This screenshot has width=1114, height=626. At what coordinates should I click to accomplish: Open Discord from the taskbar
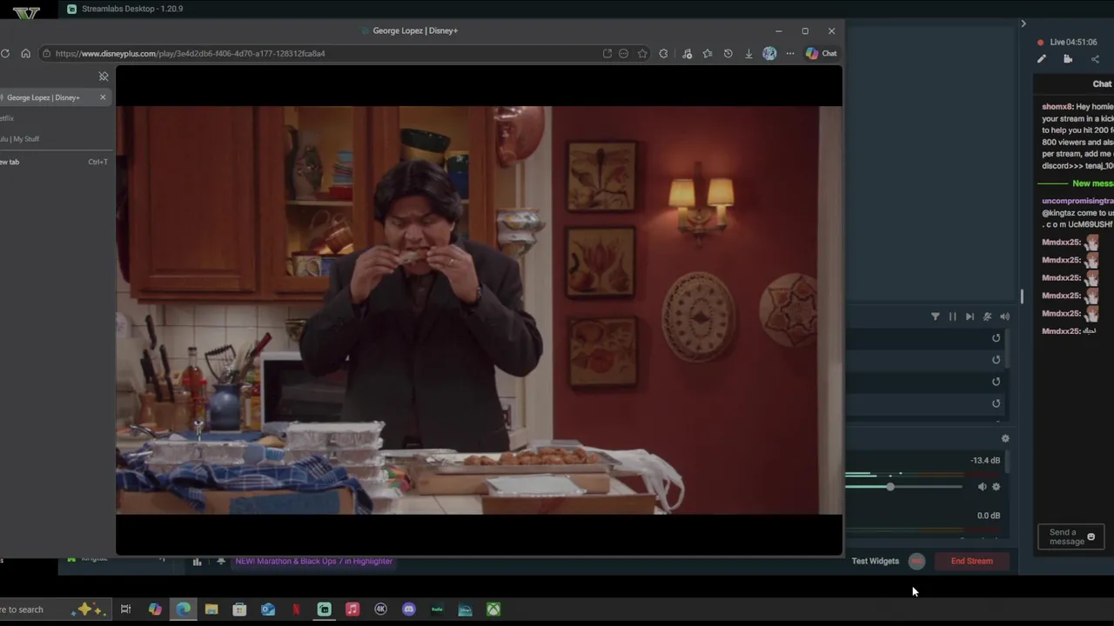[x=409, y=609]
